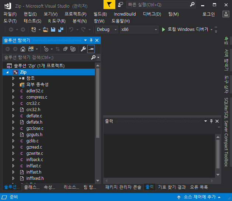Switch to 오류 목록 tab

click(x=199, y=187)
